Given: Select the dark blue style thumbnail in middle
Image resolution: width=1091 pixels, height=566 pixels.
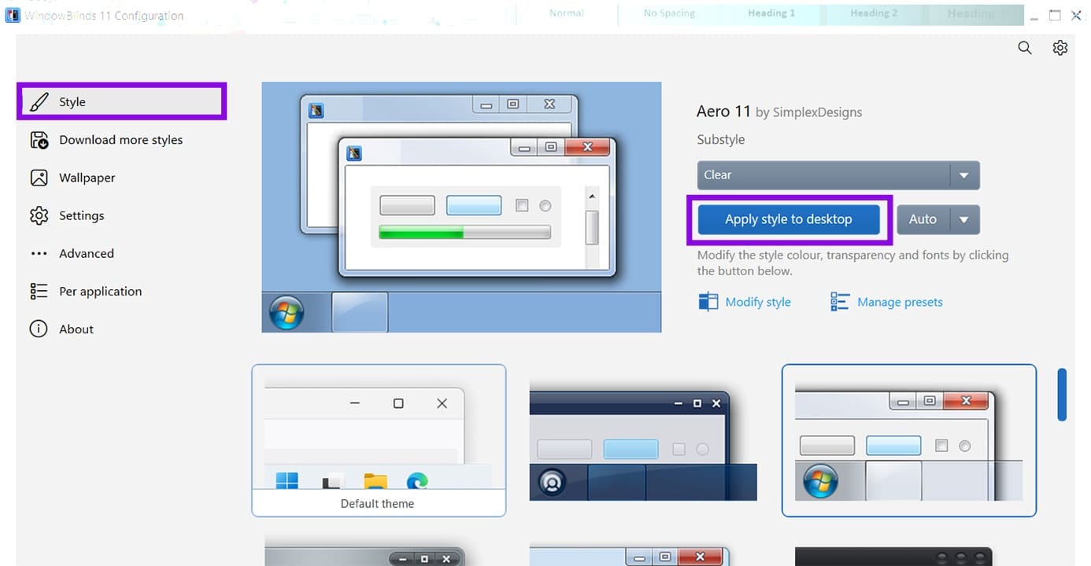Looking at the screenshot, I should click(x=643, y=440).
